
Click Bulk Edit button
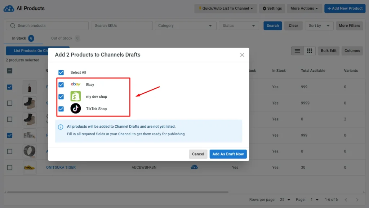[x=329, y=51]
